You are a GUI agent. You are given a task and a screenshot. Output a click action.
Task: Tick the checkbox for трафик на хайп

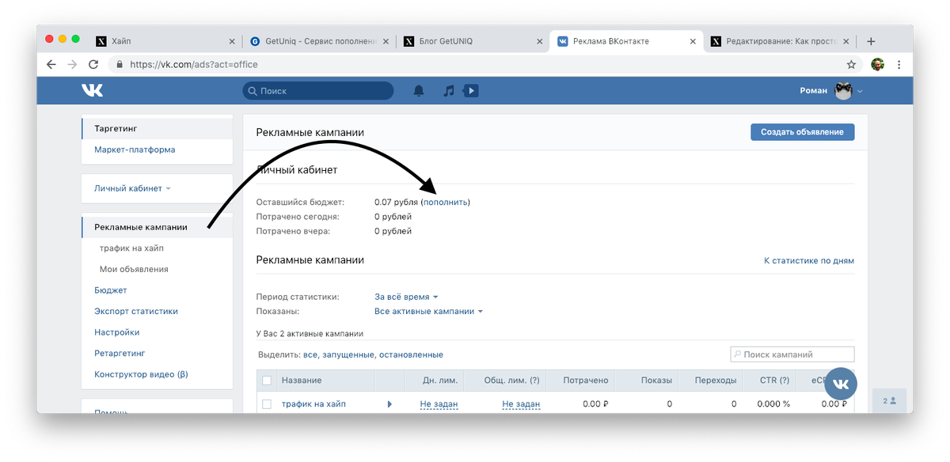pos(267,404)
